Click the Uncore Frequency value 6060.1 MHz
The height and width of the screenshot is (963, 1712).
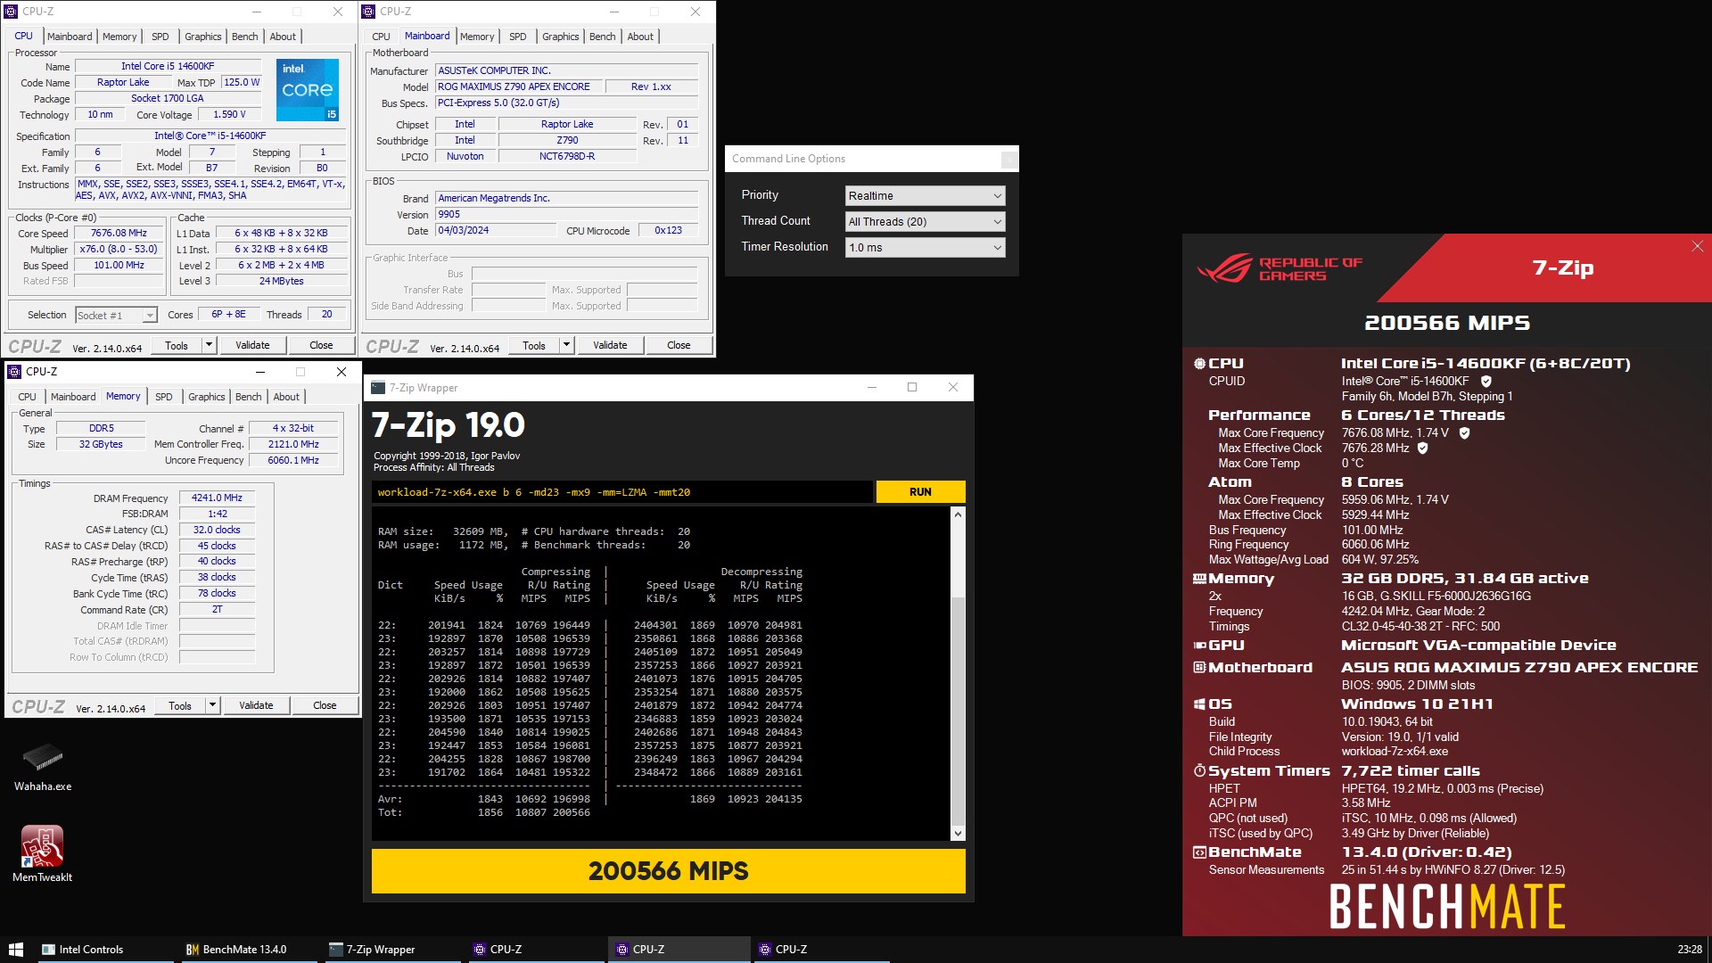(x=293, y=461)
